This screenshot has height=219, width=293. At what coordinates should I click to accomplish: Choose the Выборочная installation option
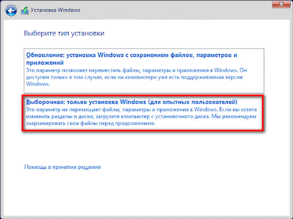[143, 113]
